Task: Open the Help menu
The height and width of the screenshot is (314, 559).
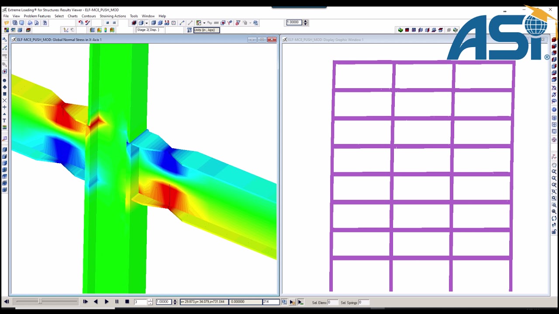Action: click(x=162, y=16)
